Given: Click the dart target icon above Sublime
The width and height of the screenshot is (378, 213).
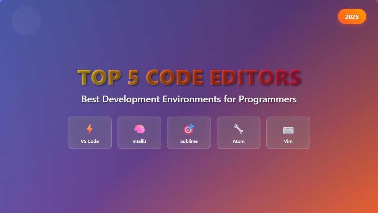Looking at the screenshot, I should [189, 129].
